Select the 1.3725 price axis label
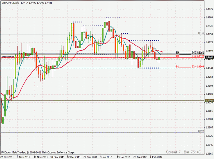This screenshot has height=159, width=214. tap(209, 136)
